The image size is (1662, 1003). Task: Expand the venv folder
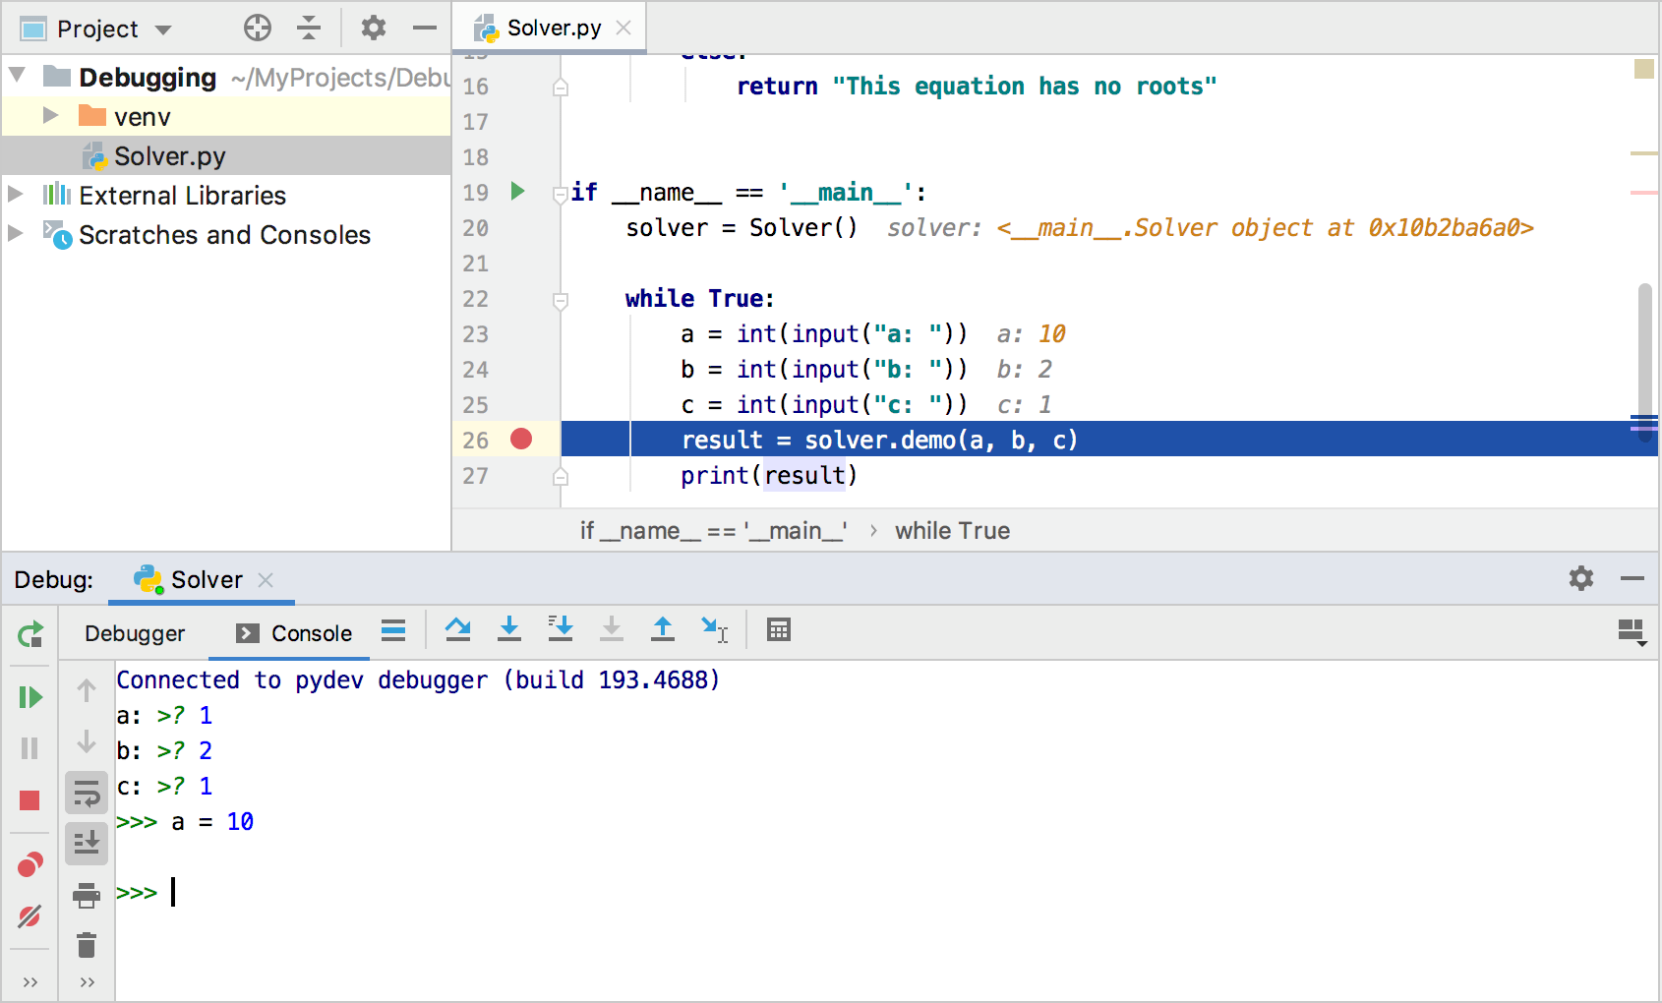pyautogui.click(x=50, y=116)
